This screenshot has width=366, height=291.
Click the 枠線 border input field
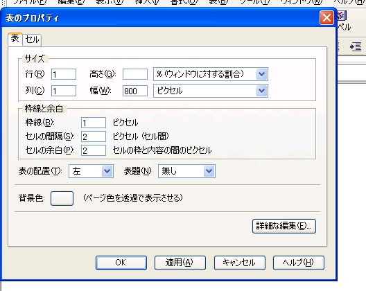(94, 123)
